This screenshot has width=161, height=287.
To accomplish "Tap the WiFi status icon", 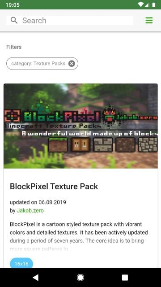I will (140, 4).
